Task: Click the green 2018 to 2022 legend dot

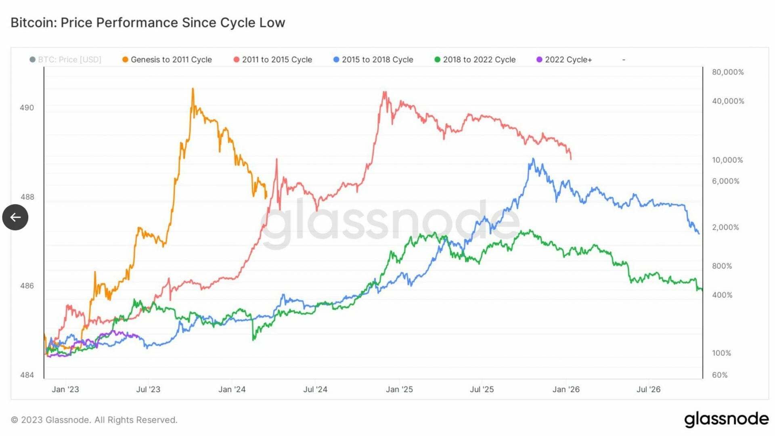Action: coord(437,60)
